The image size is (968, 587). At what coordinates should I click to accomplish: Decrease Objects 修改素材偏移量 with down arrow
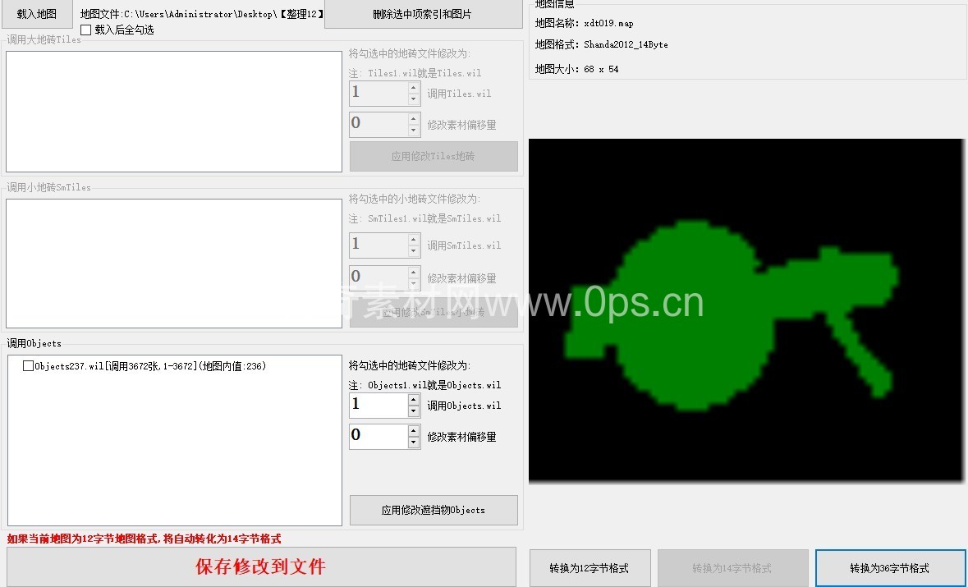click(414, 443)
